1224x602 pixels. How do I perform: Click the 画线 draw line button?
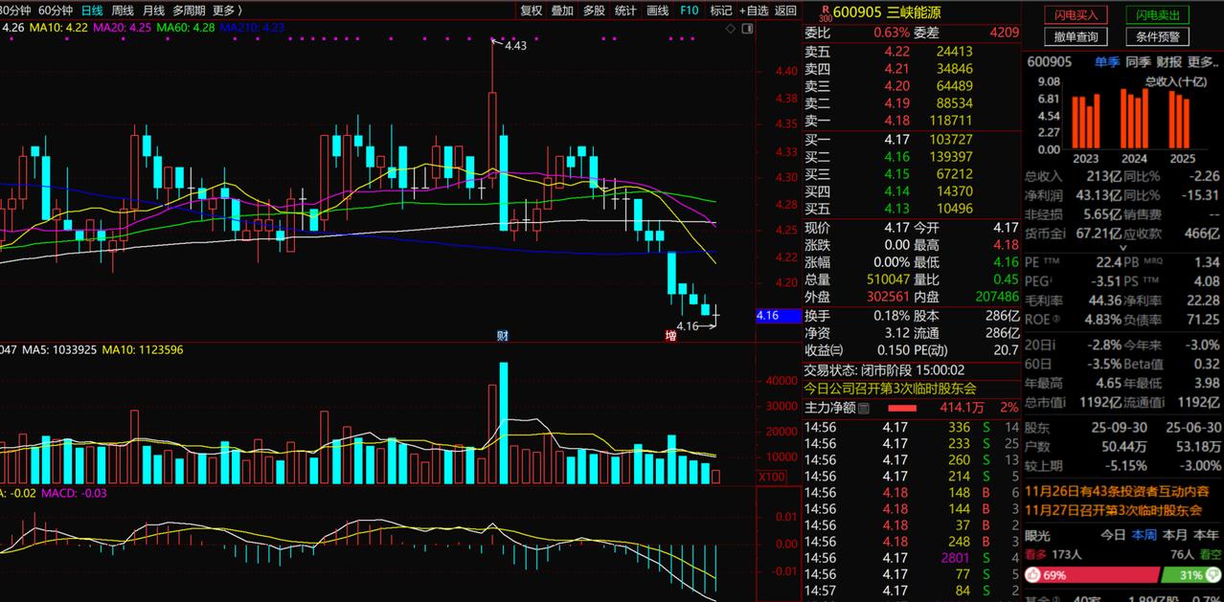click(x=657, y=11)
